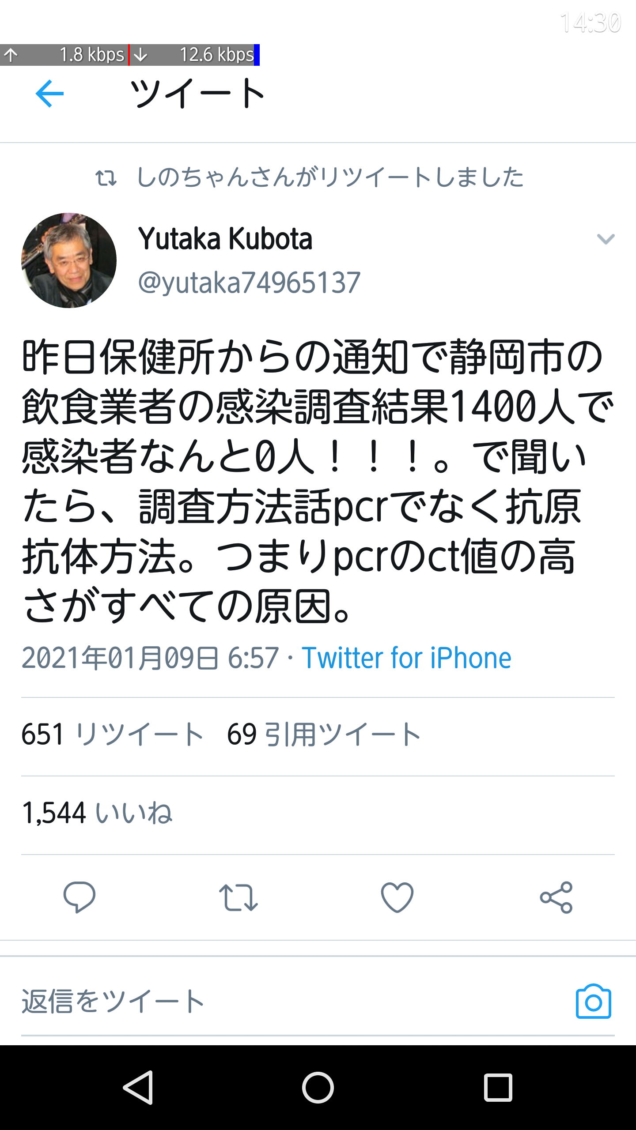Viewport: 636px width, 1130px height.
Task: Tap the しのちゃんさんがリツイートしました notice
Action: click(309, 177)
